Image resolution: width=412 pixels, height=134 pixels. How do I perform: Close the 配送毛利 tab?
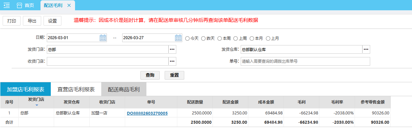click(69, 5)
